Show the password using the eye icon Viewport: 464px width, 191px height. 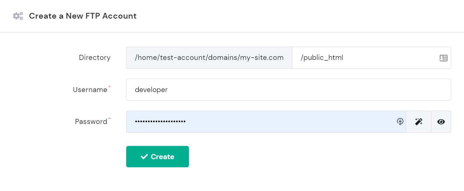(441, 122)
